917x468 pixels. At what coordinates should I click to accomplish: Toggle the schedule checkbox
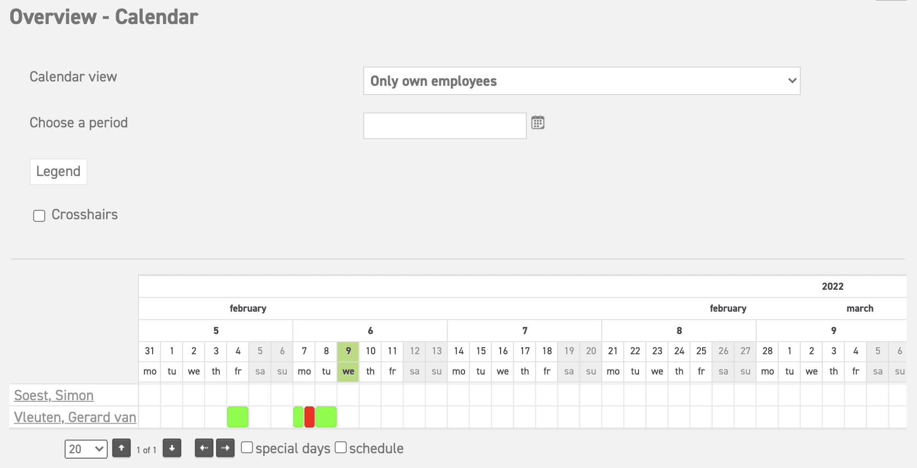click(x=341, y=448)
